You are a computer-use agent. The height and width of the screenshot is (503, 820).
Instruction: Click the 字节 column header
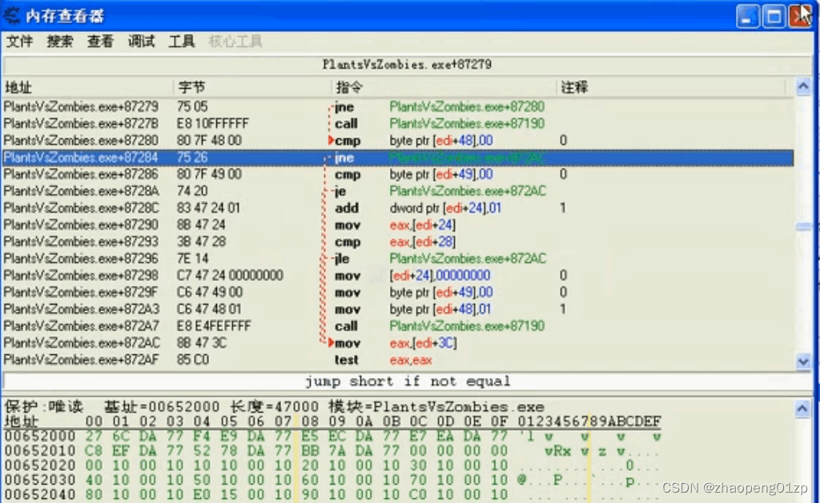tap(252, 87)
